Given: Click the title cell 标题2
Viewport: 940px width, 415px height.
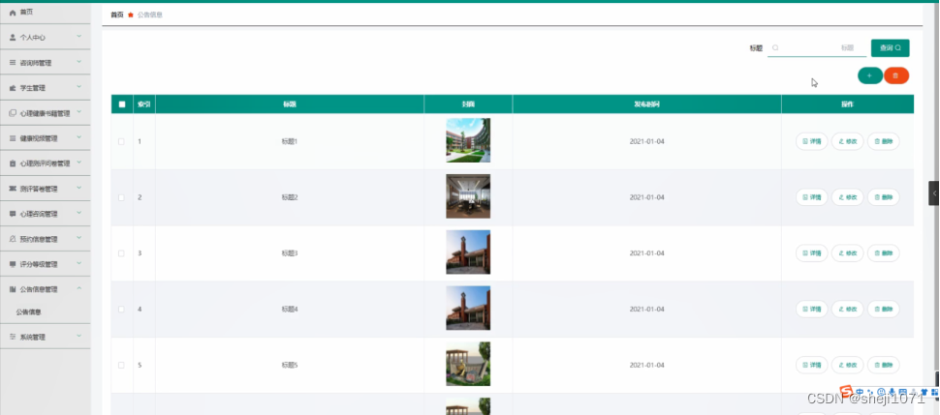Looking at the screenshot, I should (290, 197).
